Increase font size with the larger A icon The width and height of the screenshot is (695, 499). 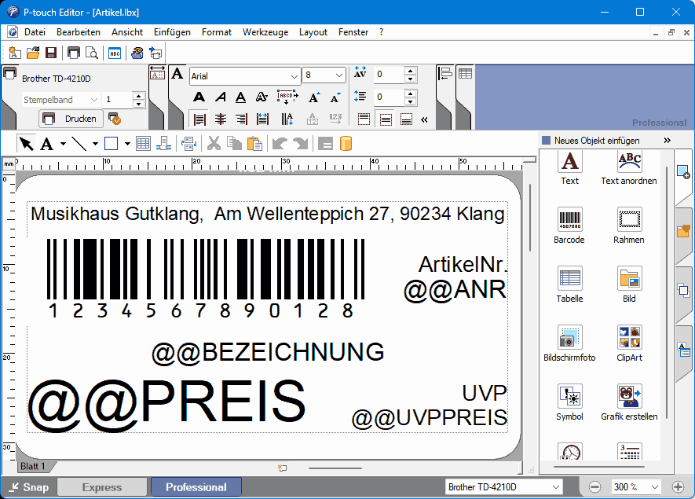point(314,97)
